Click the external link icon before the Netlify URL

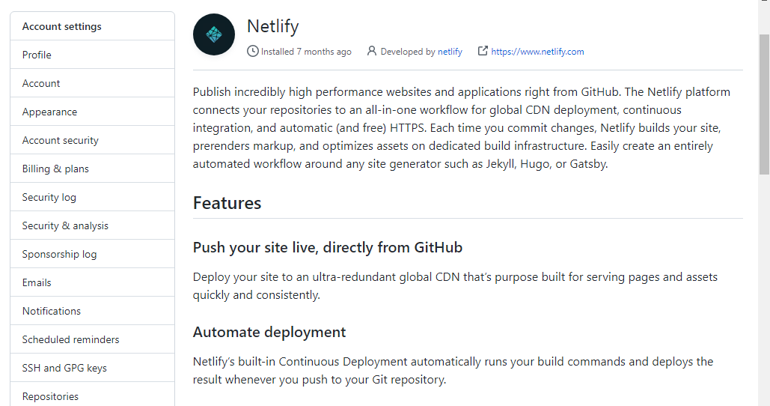[x=483, y=51]
